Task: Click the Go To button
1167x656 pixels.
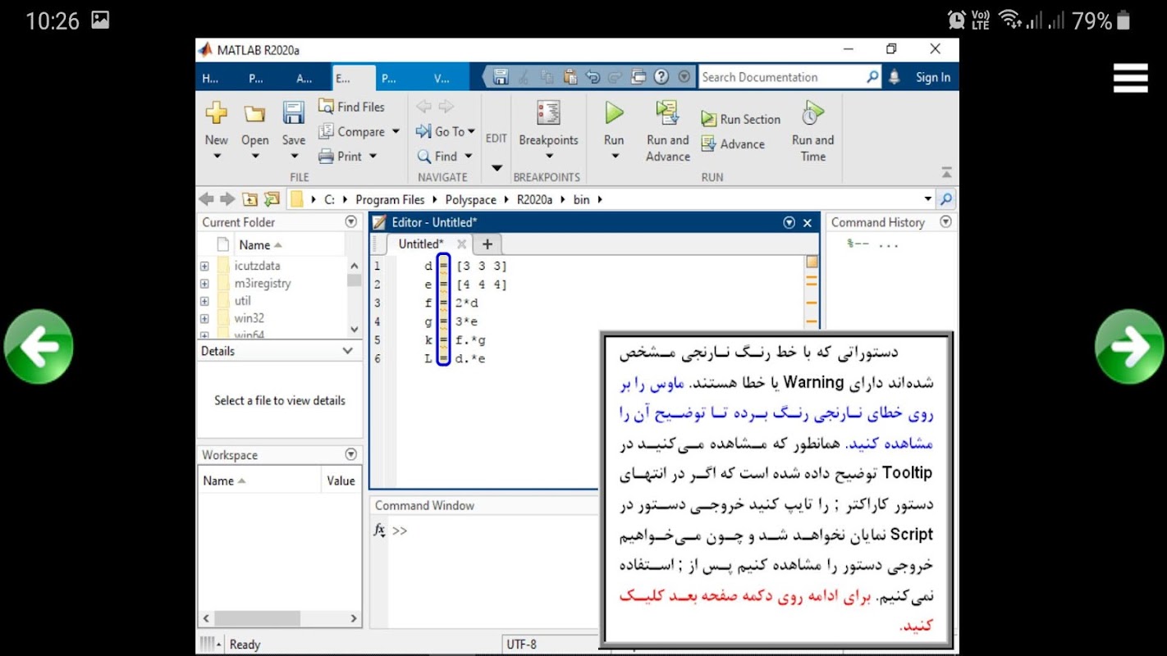Action: (440, 131)
